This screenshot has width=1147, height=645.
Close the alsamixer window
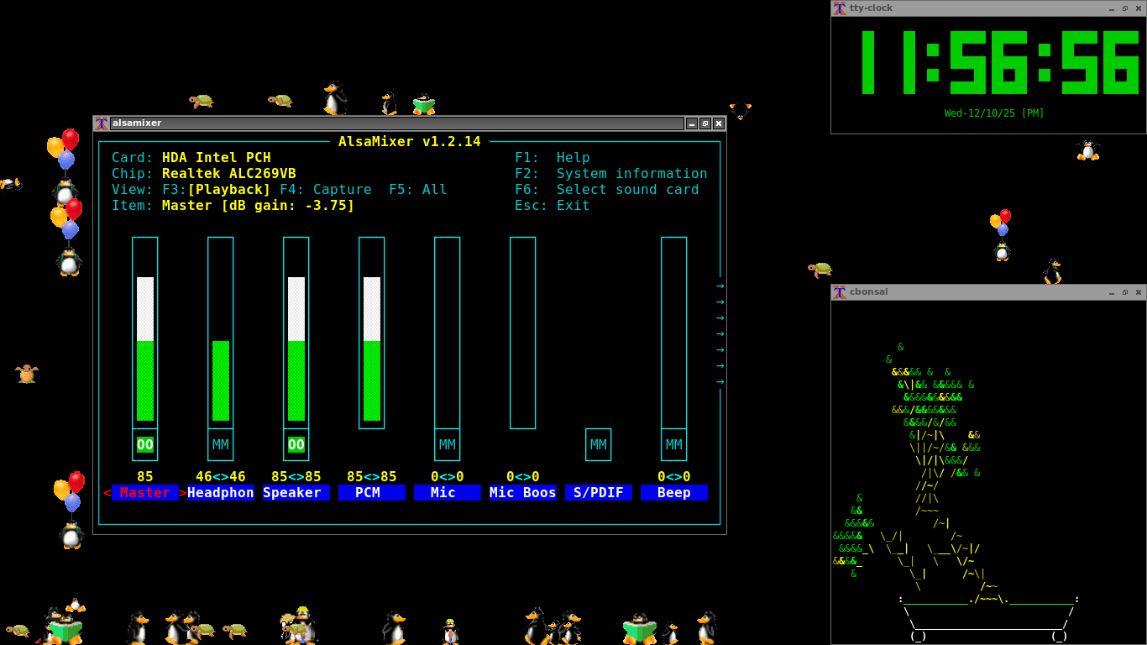719,123
